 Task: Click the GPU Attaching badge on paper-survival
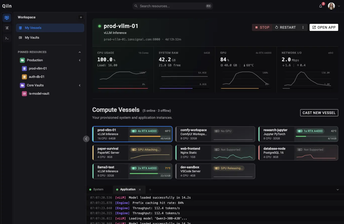146,150
